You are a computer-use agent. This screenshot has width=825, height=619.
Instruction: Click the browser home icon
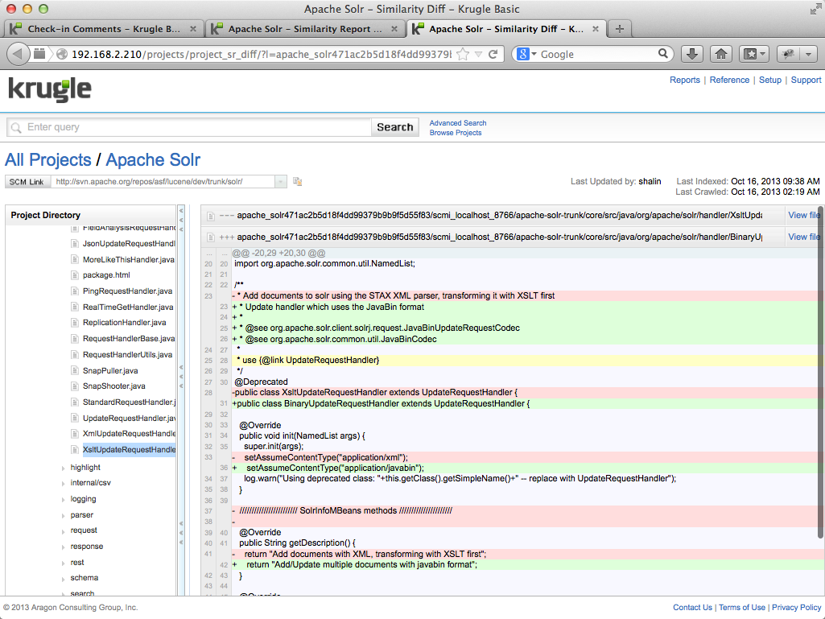pyautogui.click(x=721, y=54)
